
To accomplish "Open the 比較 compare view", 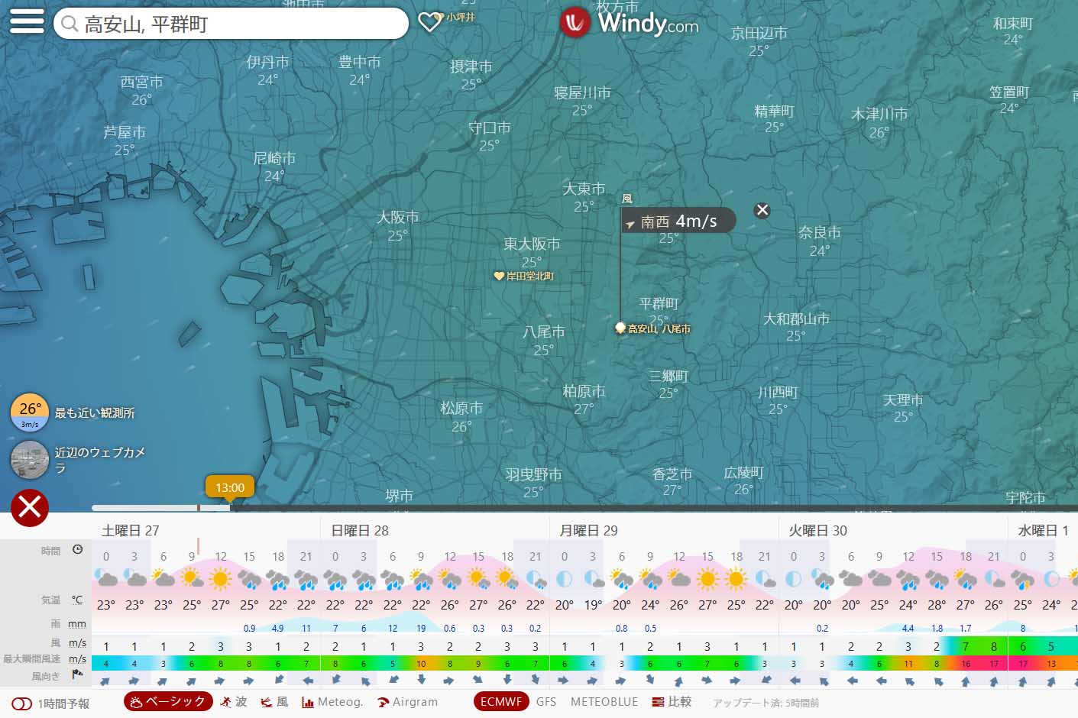I will click(x=672, y=701).
